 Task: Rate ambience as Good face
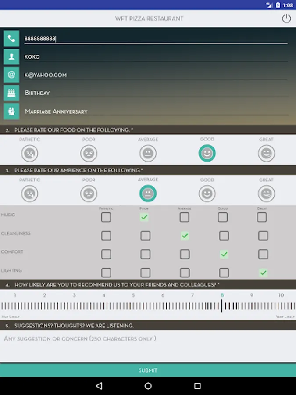[207, 194]
